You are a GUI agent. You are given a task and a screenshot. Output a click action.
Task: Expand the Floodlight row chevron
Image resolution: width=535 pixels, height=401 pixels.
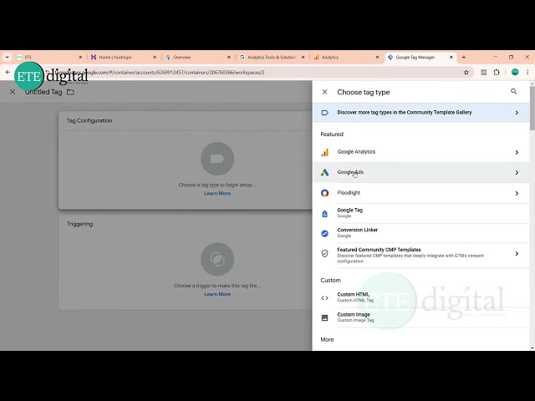click(x=517, y=193)
